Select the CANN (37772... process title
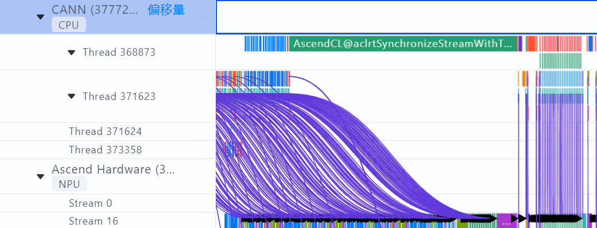This screenshot has width=597, height=228. tap(95, 10)
